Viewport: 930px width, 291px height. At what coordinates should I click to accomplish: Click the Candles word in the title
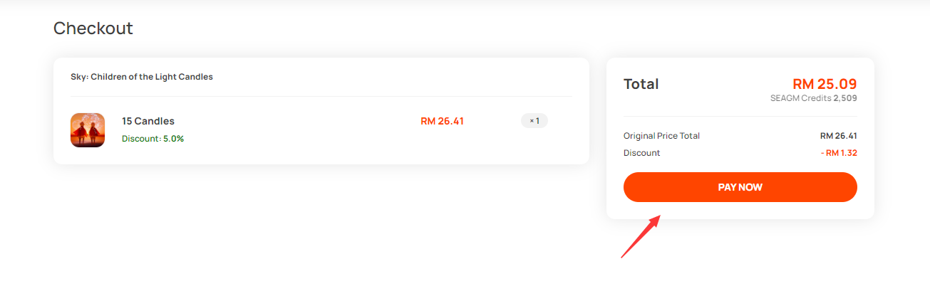point(196,77)
